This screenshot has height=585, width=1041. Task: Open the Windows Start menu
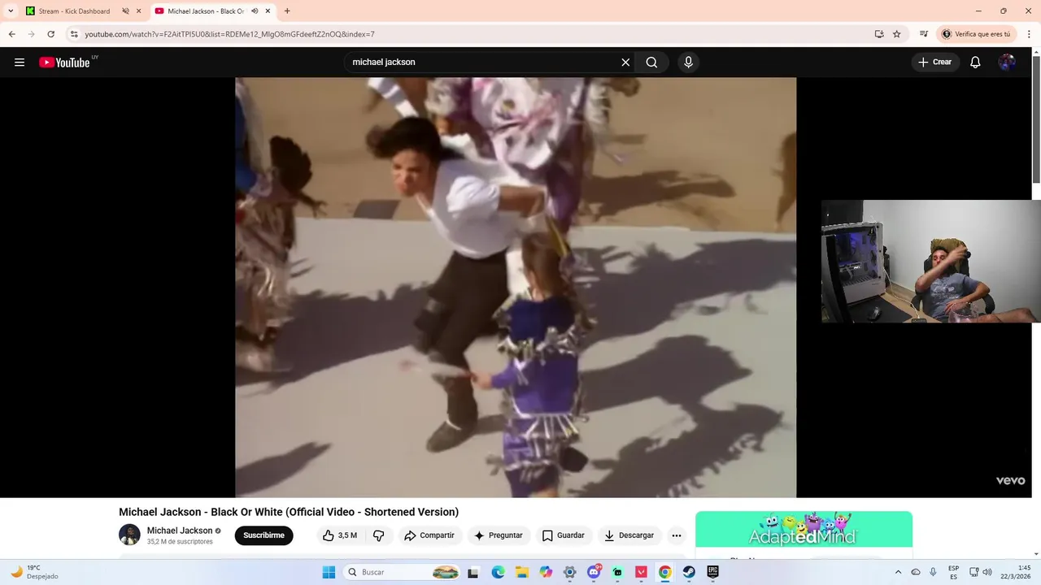pyautogui.click(x=329, y=572)
